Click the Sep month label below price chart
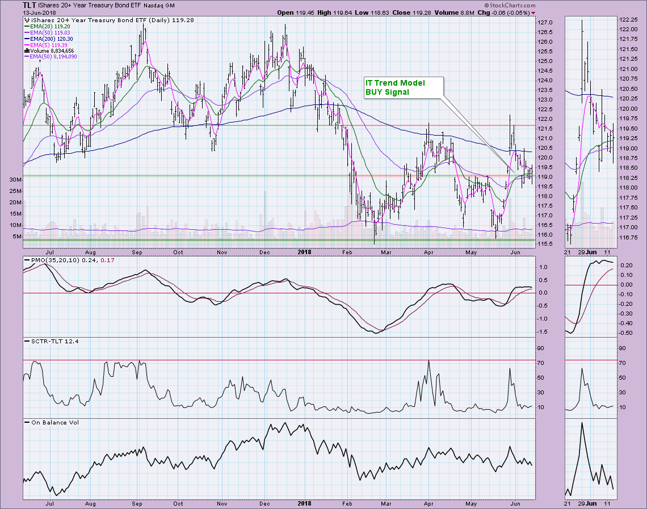The image size is (647, 509). click(137, 252)
